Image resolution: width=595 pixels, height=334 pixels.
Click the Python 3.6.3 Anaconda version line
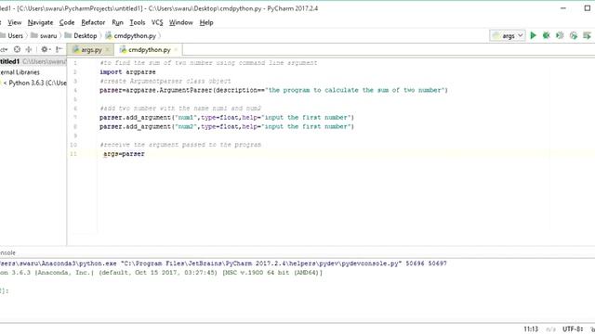[161, 272]
